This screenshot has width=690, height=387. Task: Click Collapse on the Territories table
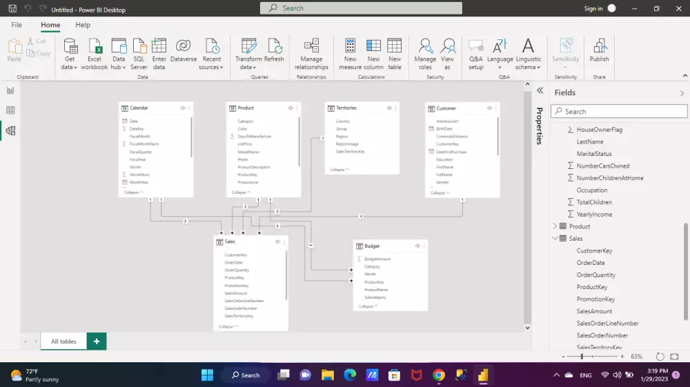click(339, 169)
